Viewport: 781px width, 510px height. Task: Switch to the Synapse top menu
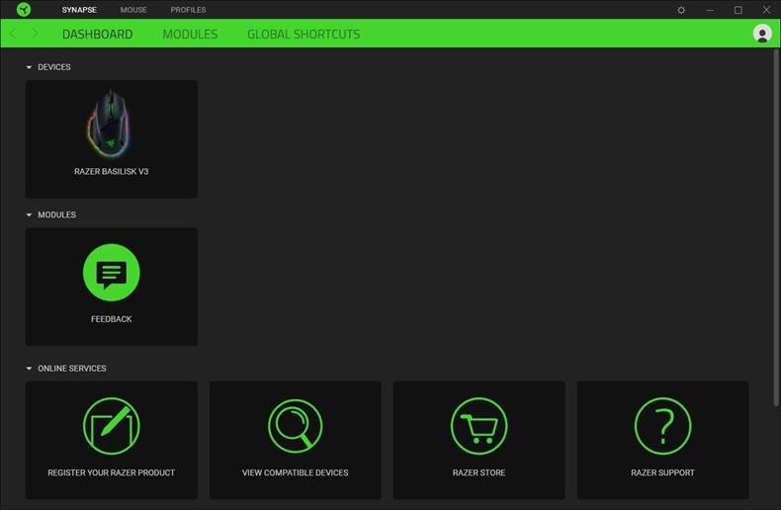(x=79, y=10)
